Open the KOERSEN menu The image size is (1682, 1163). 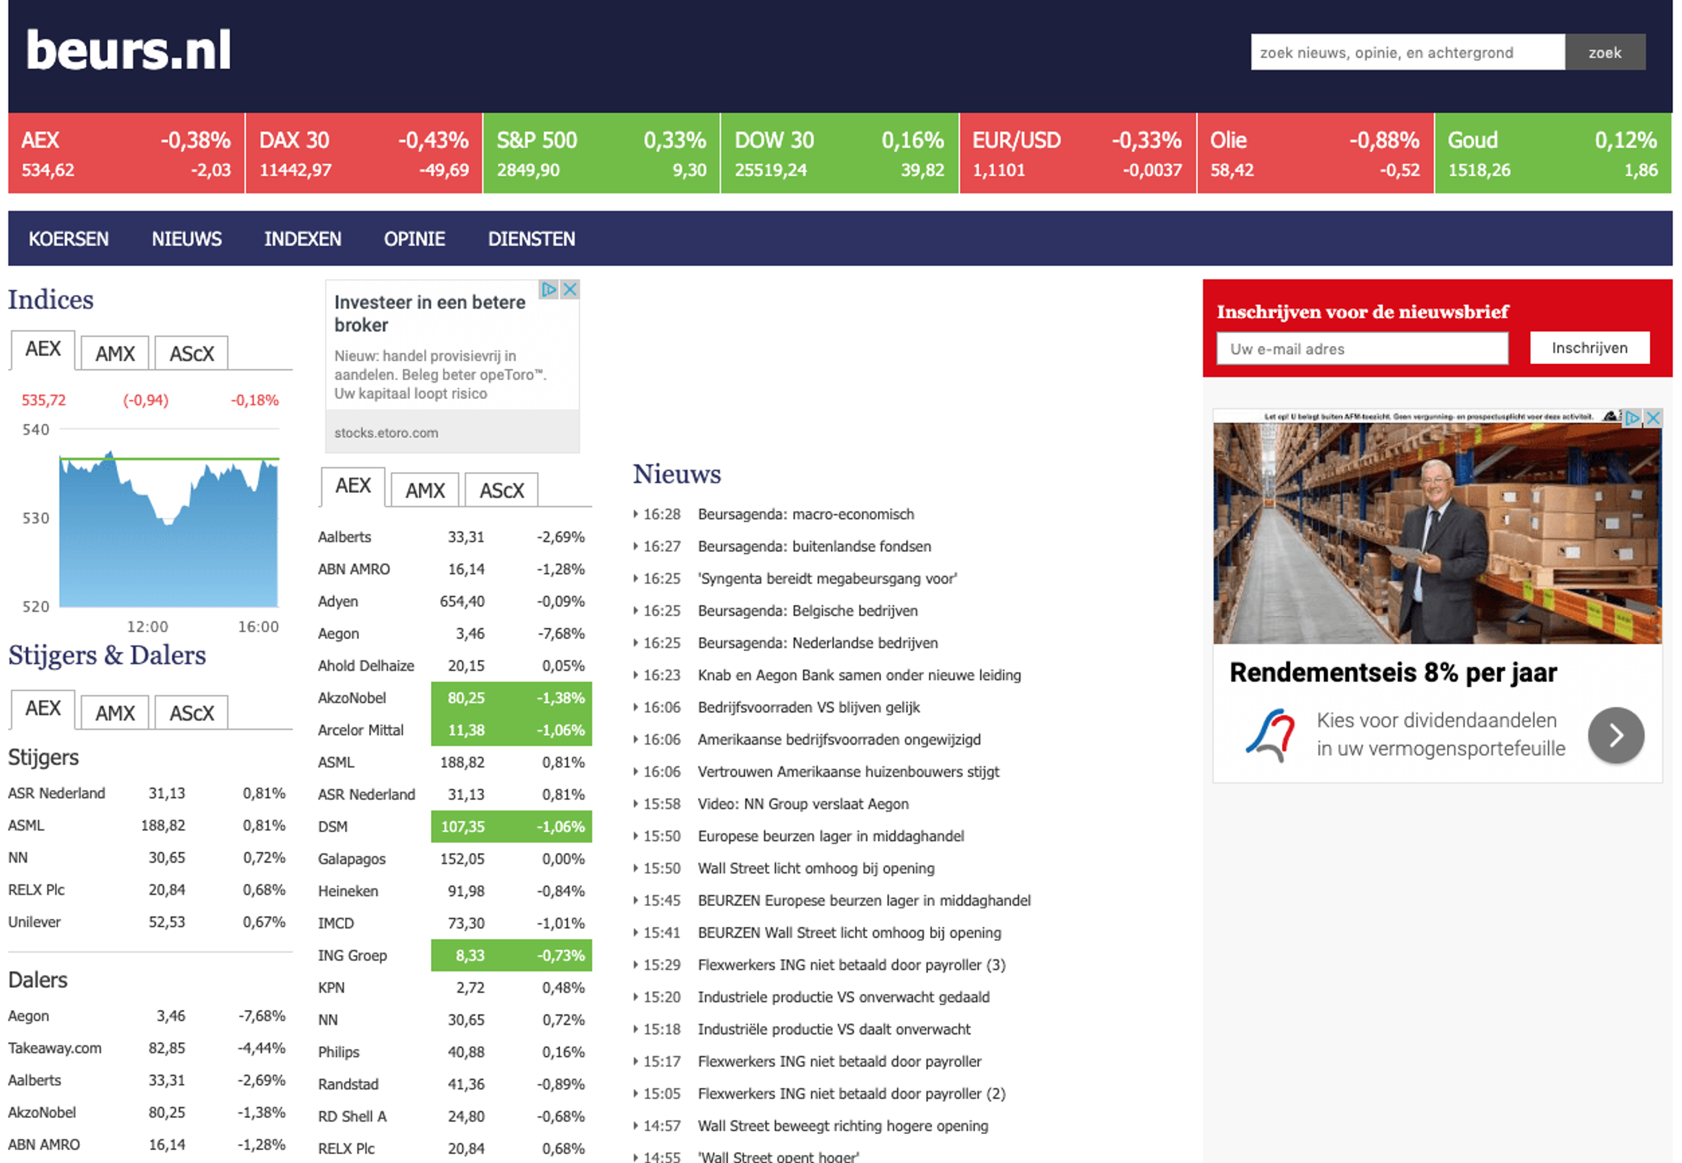68,239
